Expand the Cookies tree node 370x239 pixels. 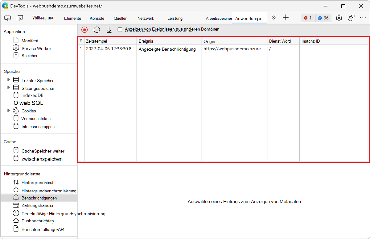pyautogui.click(x=9, y=111)
